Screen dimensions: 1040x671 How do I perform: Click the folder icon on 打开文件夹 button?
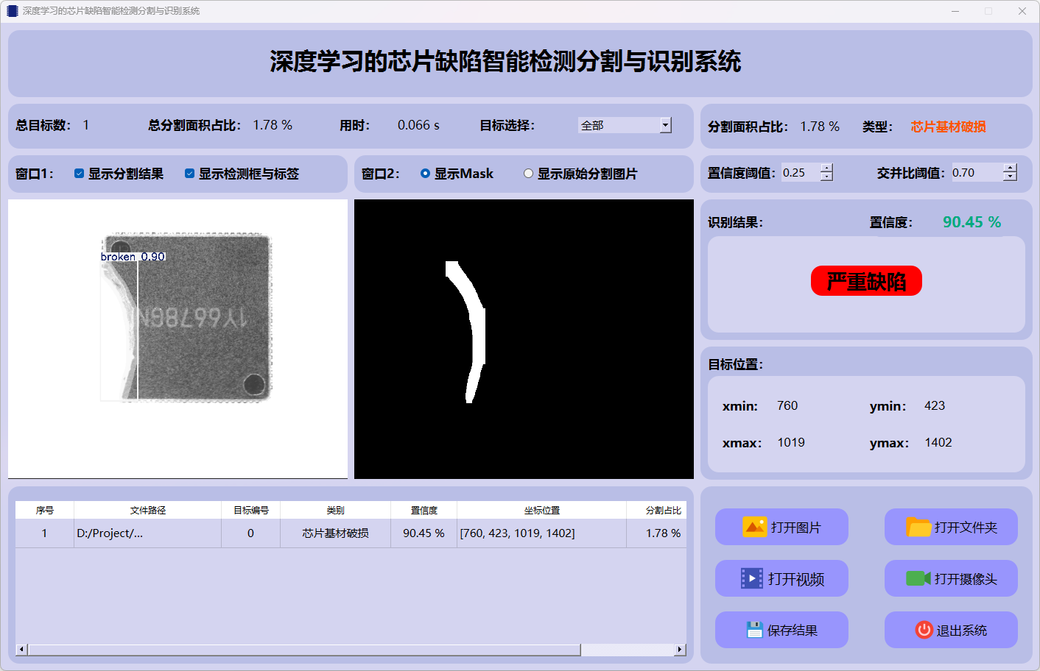918,527
